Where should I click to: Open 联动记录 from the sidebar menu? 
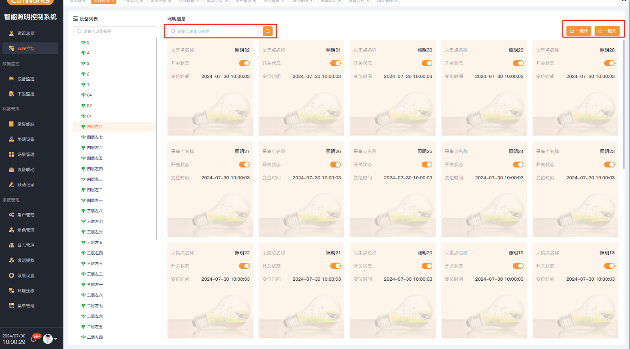26,184
